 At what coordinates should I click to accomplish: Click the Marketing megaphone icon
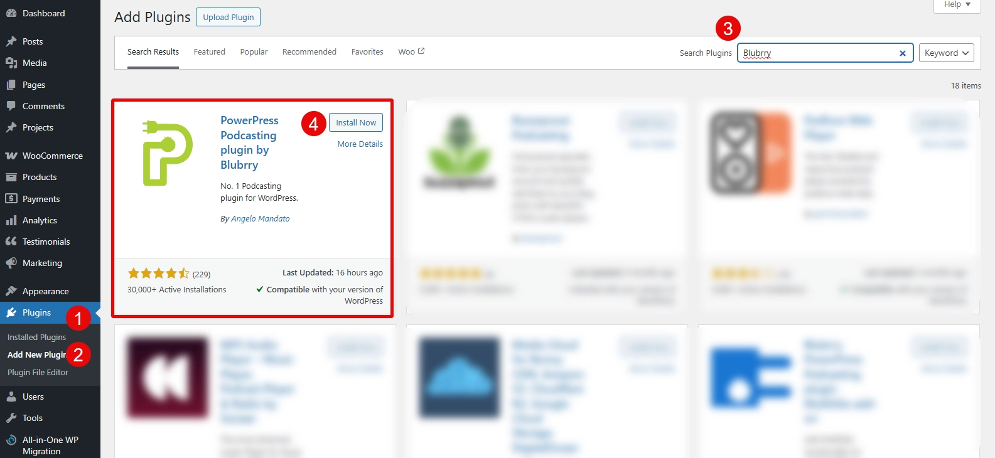(11, 263)
